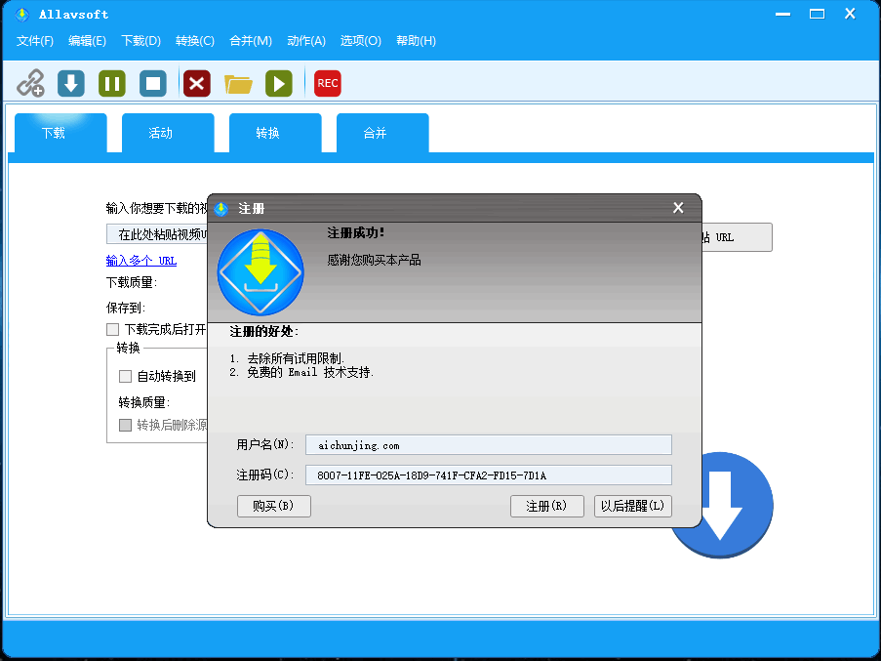Click the 去除所有试用限制 line

(287, 358)
